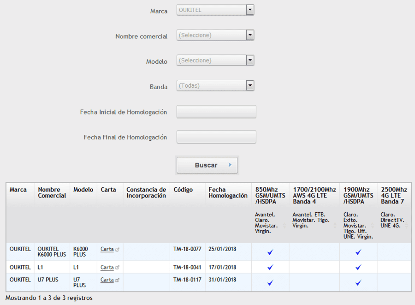
Task: Click the Fecha Homologación column header
Action: click(228, 193)
